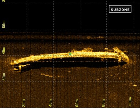Click the faint bright debris above the wreck
Image resolution: width=140 pixels, height=108 pixels.
coord(95,37)
